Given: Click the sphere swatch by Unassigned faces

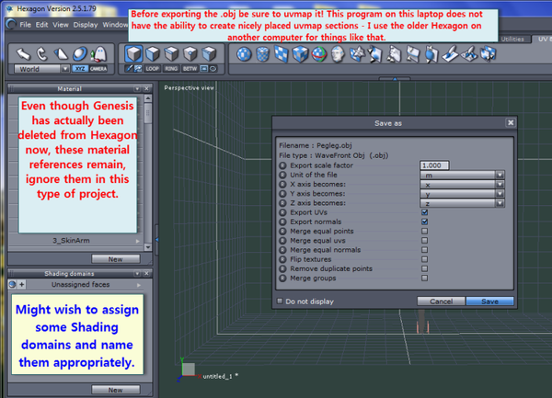Looking at the screenshot, I should pyautogui.click(x=12, y=284).
